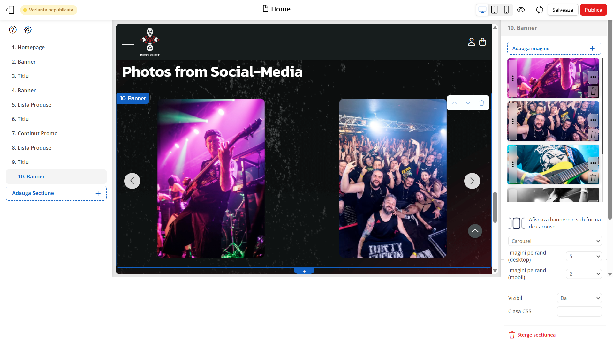
Task: Click the Publica button
Action: [x=593, y=10]
